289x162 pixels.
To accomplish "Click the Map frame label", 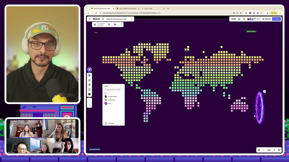I will click(x=96, y=32).
